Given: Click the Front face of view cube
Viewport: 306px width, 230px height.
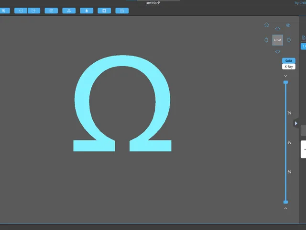Looking at the screenshot, I should tap(277, 40).
